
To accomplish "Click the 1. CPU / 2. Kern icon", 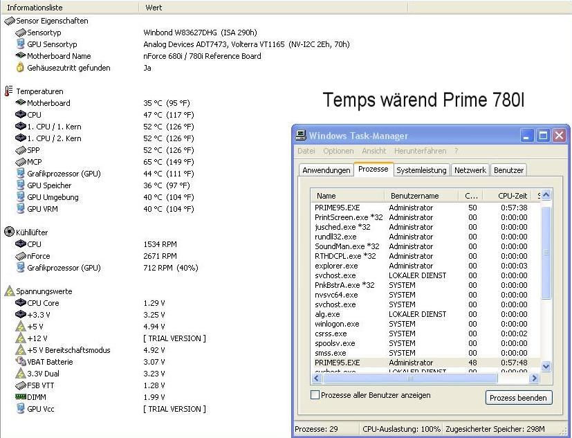I will [x=21, y=138].
